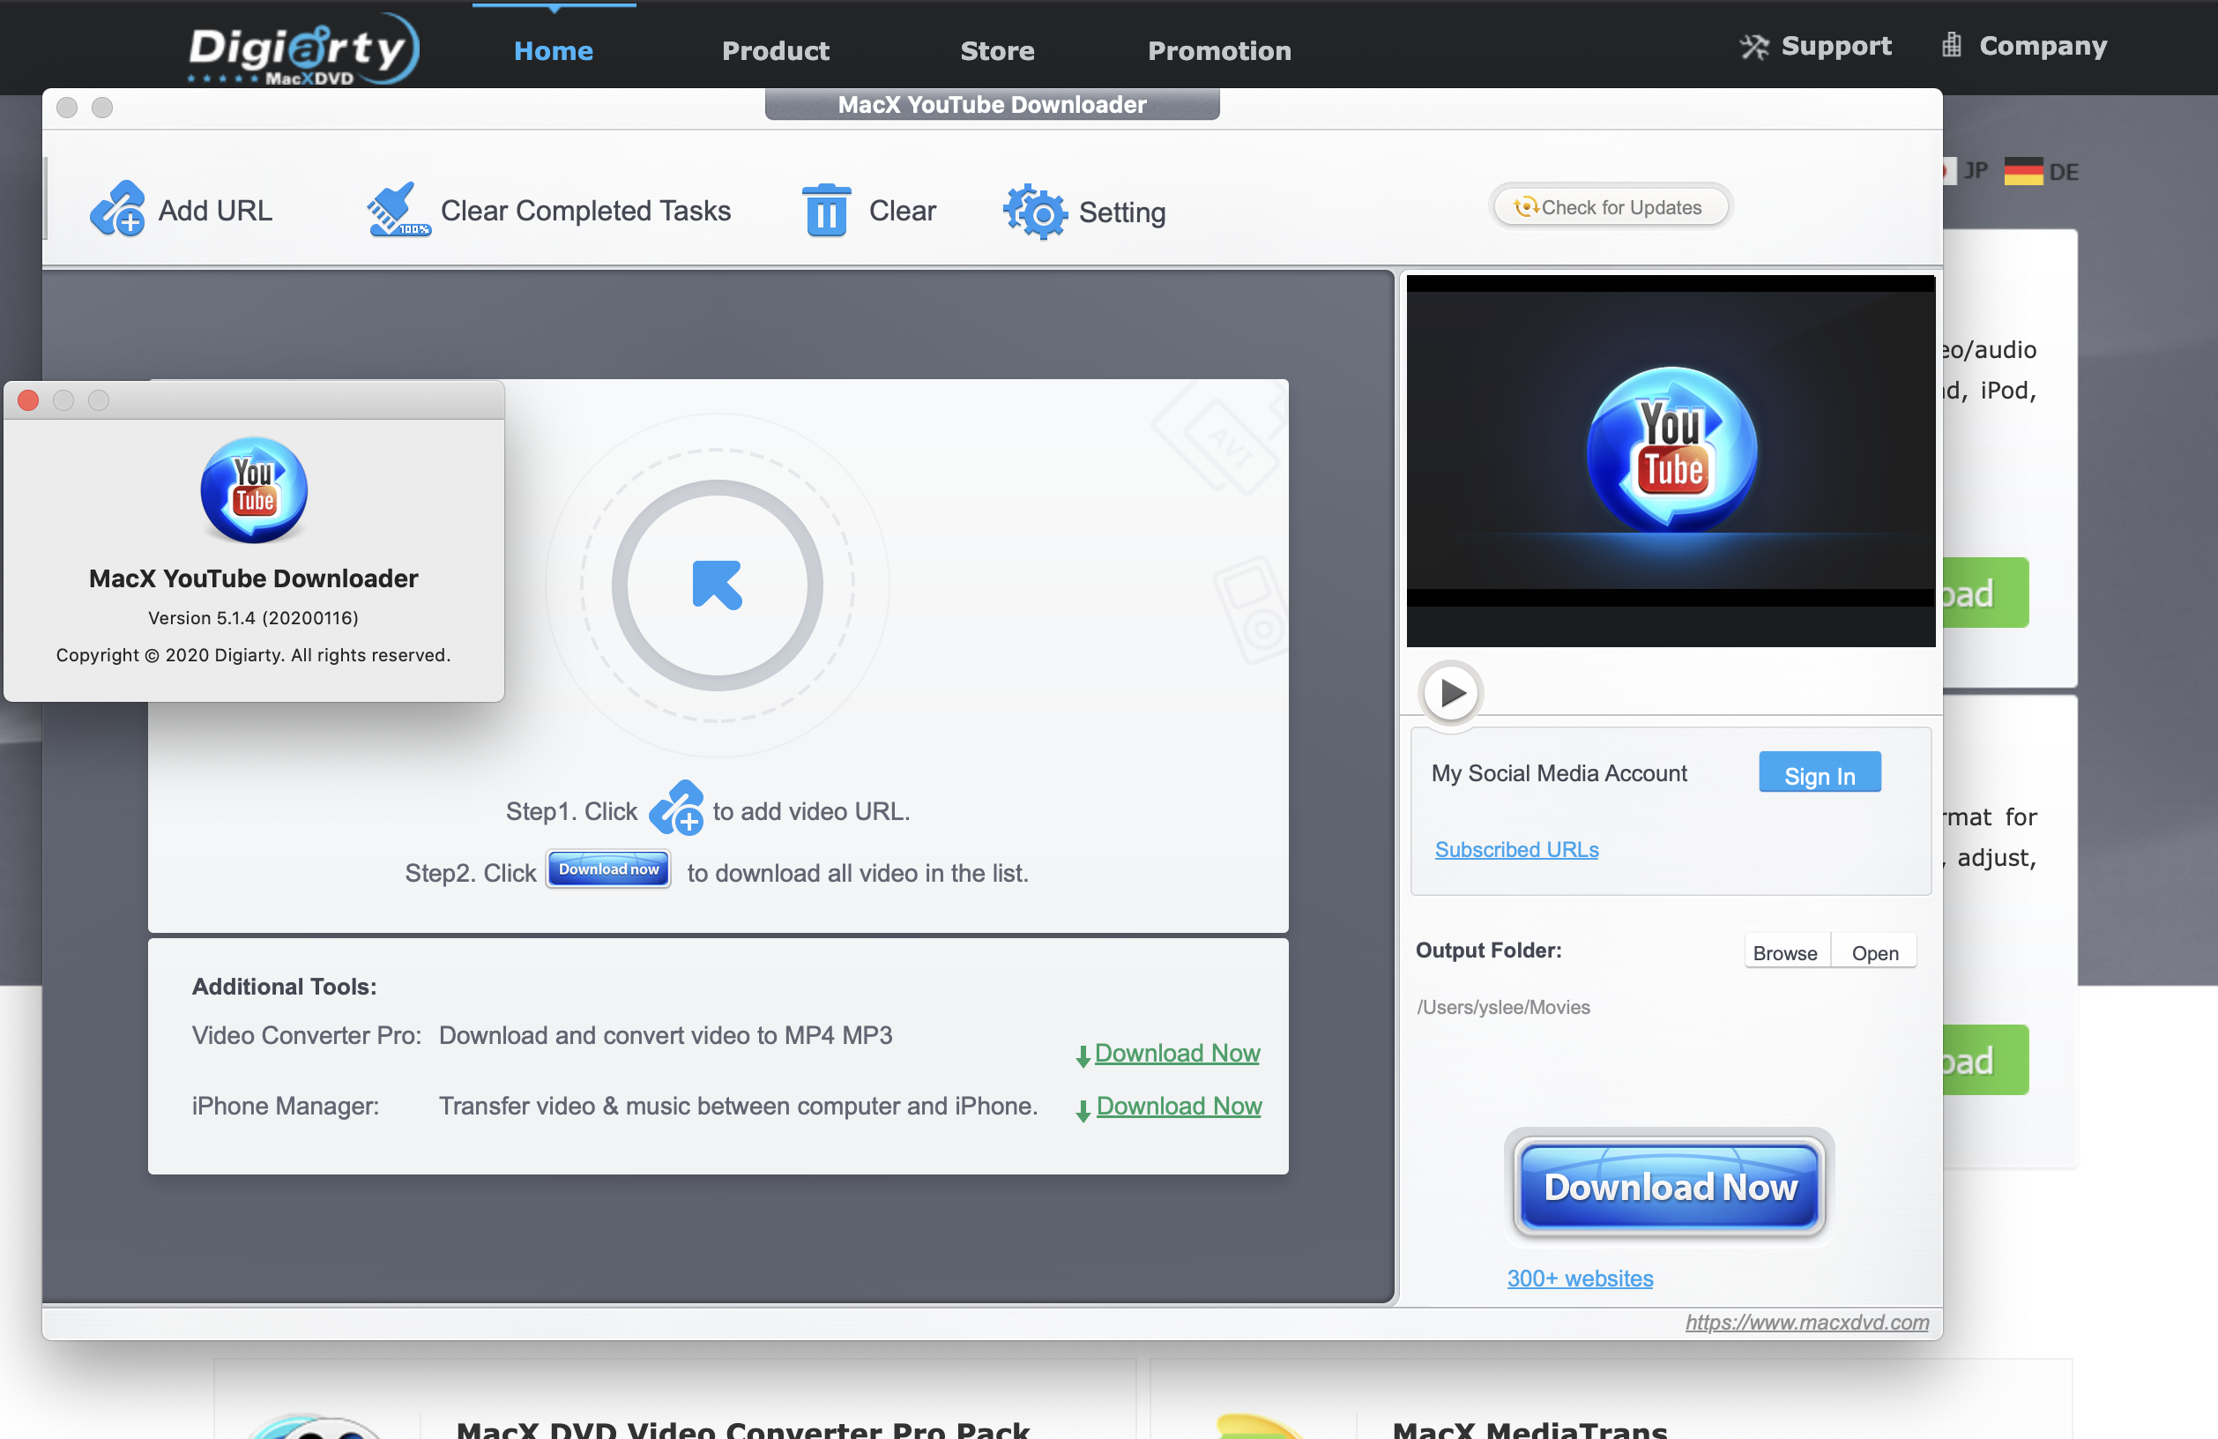The height and width of the screenshot is (1439, 2218).
Task: Open the Product menu on the website
Action: pos(776,50)
